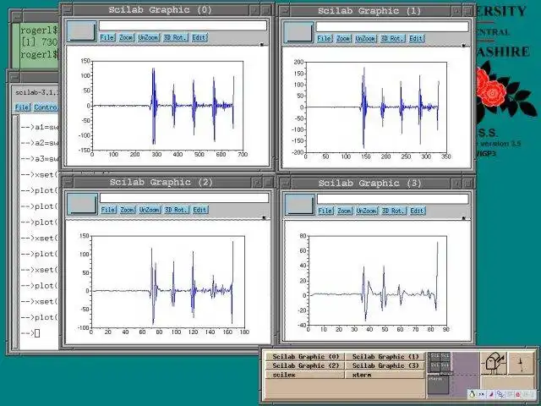Click gray square panel button in Scilab Graphic (2)
The image size is (541, 406).
(x=82, y=204)
